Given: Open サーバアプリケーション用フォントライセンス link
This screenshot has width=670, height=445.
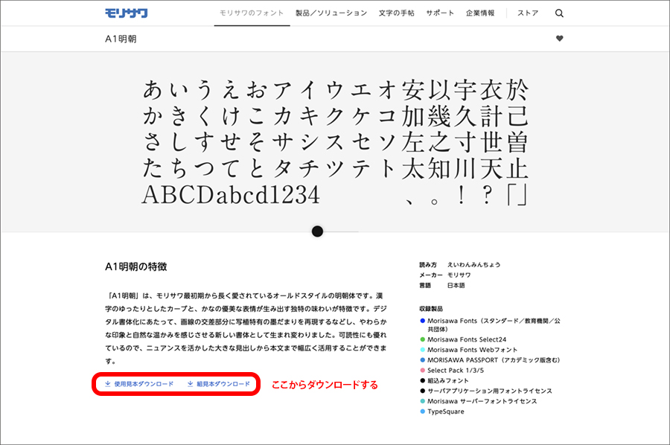Looking at the screenshot, I should tap(490, 391).
